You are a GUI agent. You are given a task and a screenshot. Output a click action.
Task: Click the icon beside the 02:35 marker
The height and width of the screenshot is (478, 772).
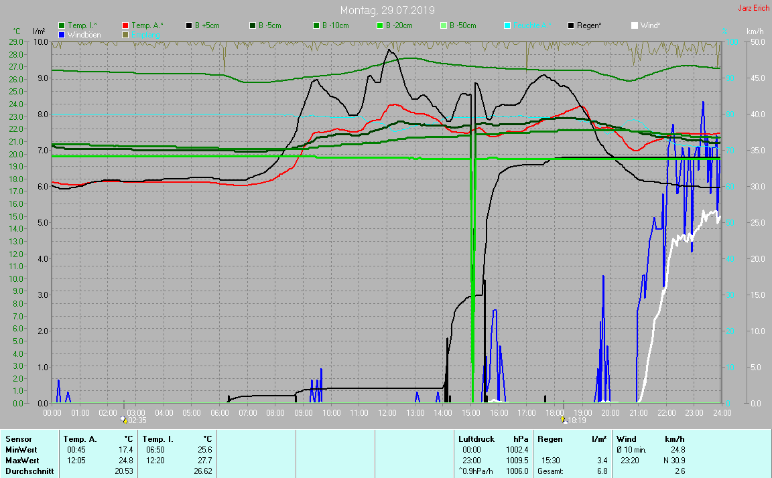[124, 420]
